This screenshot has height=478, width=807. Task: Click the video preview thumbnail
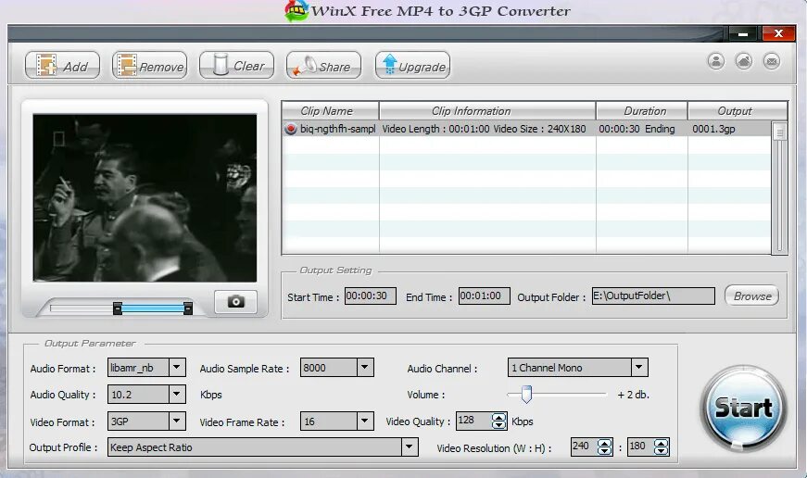pyautogui.click(x=145, y=197)
